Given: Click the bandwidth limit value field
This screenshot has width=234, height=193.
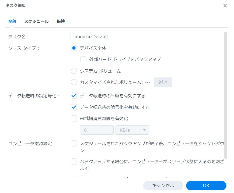Looking at the screenshot, I should pyautogui.click(x=97, y=130).
